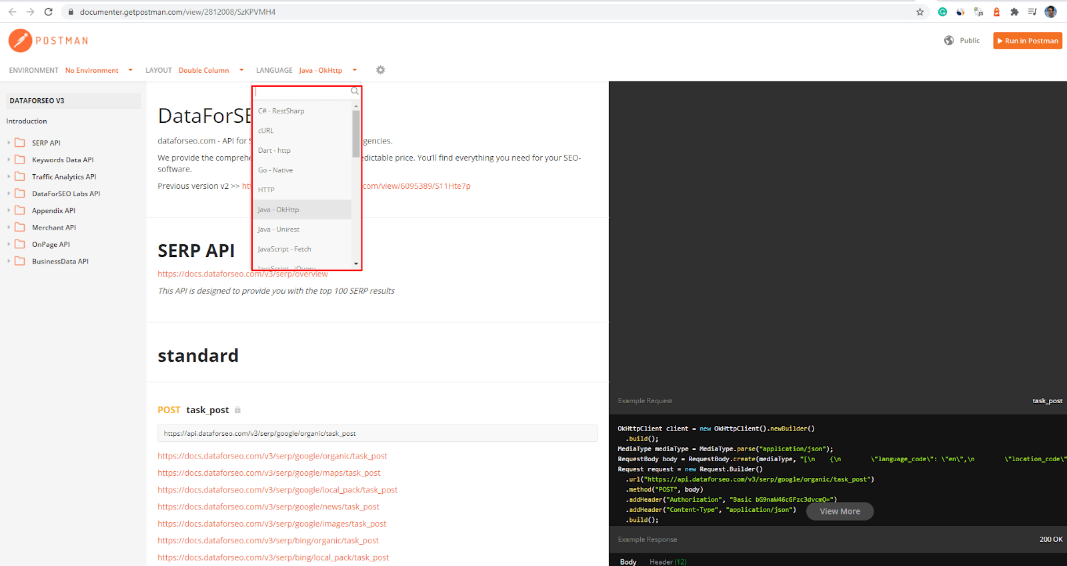
Task: Select Java - OkHttp in the list
Action: click(302, 210)
